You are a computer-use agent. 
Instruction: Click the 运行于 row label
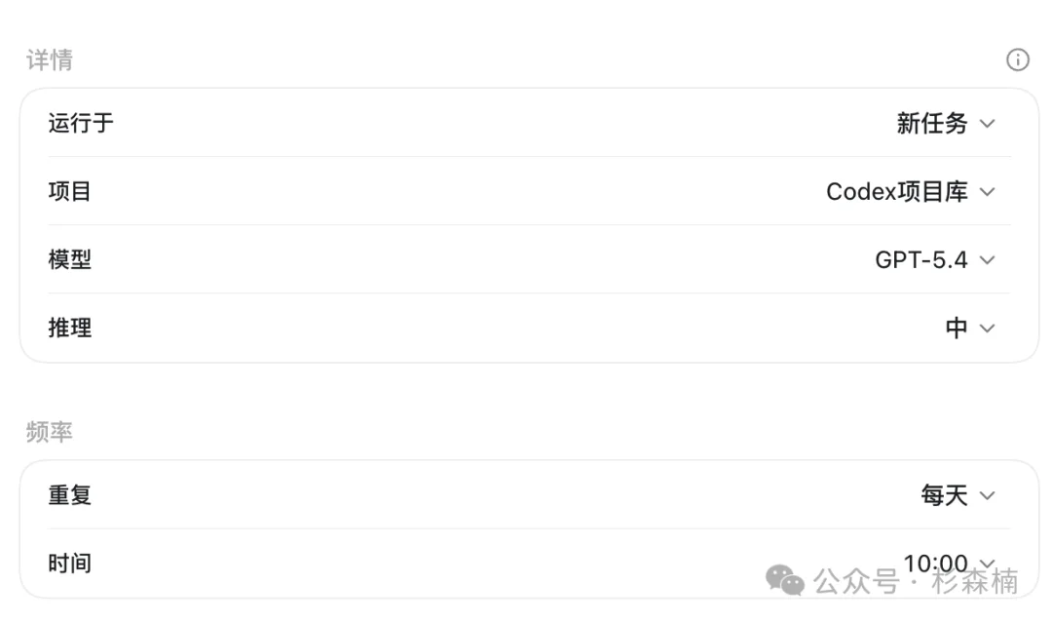81,124
